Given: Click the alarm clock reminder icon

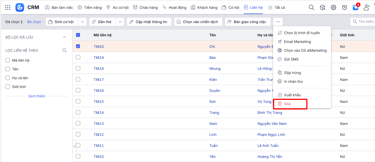Looking at the screenshot, I should [x=344, y=7].
